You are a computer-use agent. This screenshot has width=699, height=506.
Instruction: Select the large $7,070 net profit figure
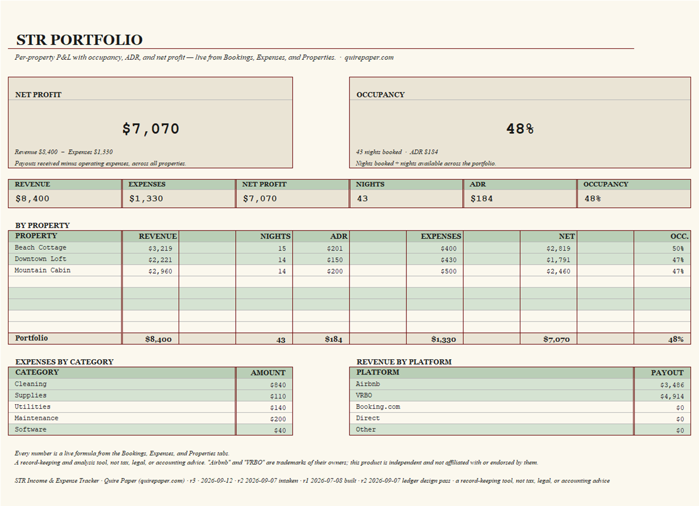click(151, 129)
